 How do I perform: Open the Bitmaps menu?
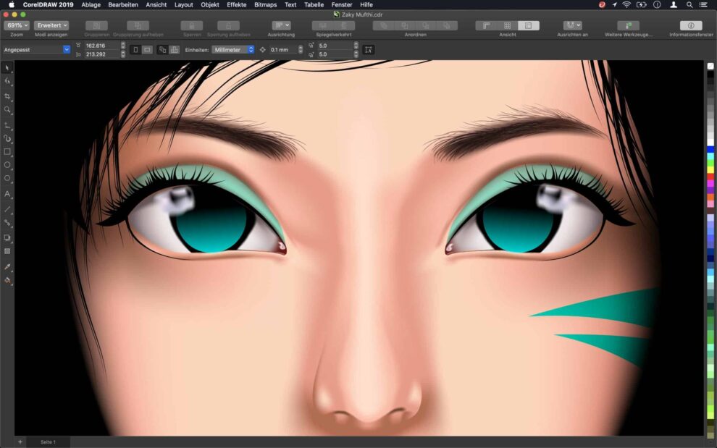click(265, 4)
